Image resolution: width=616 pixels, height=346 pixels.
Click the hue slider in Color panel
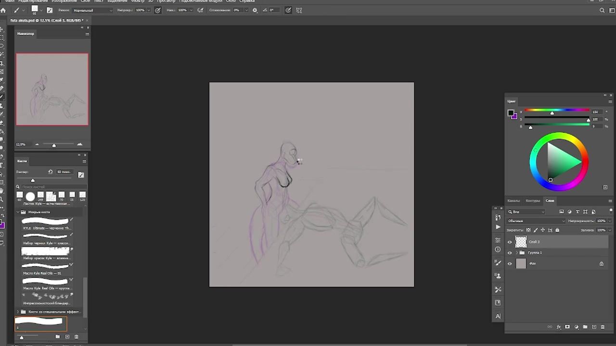(x=557, y=111)
